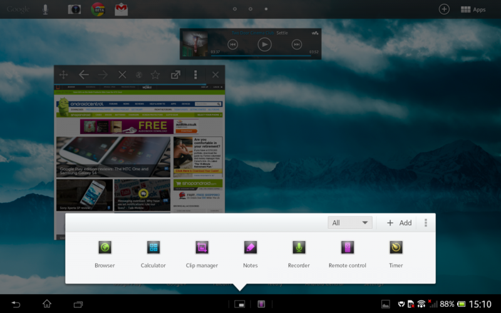
Task: Open Messaging overload Talk Mobile article
Action: point(142,195)
